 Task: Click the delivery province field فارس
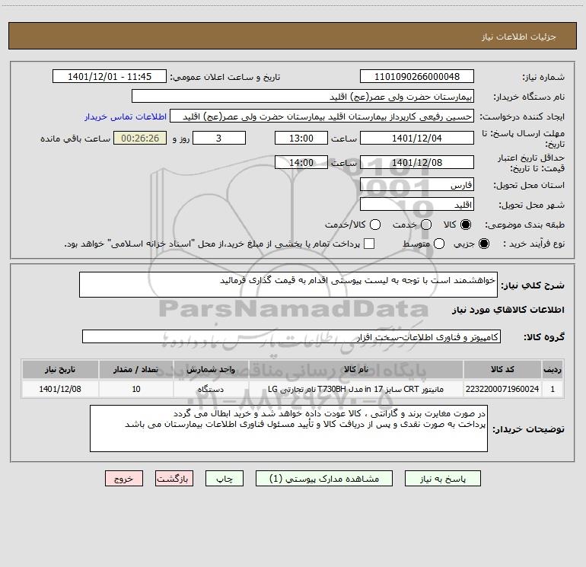pyautogui.click(x=417, y=185)
